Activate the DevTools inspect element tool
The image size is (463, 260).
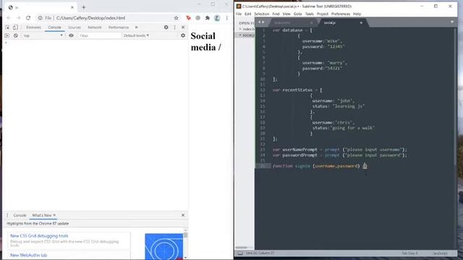(x=7, y=27)
